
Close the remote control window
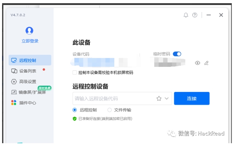tap(221, 15)
